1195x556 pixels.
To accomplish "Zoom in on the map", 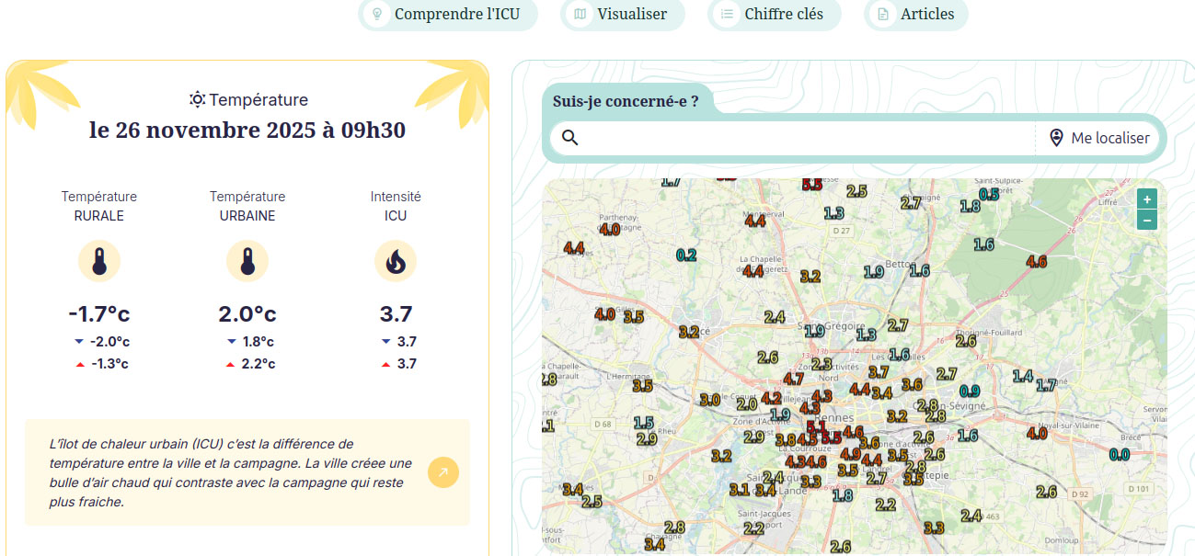I will [x=1146, y=199].
